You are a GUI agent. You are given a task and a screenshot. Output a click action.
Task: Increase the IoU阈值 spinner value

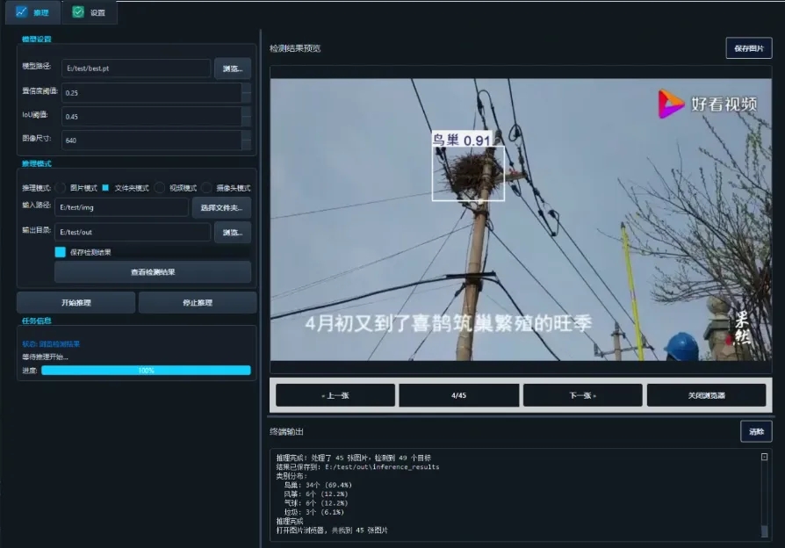coord(247,112)
